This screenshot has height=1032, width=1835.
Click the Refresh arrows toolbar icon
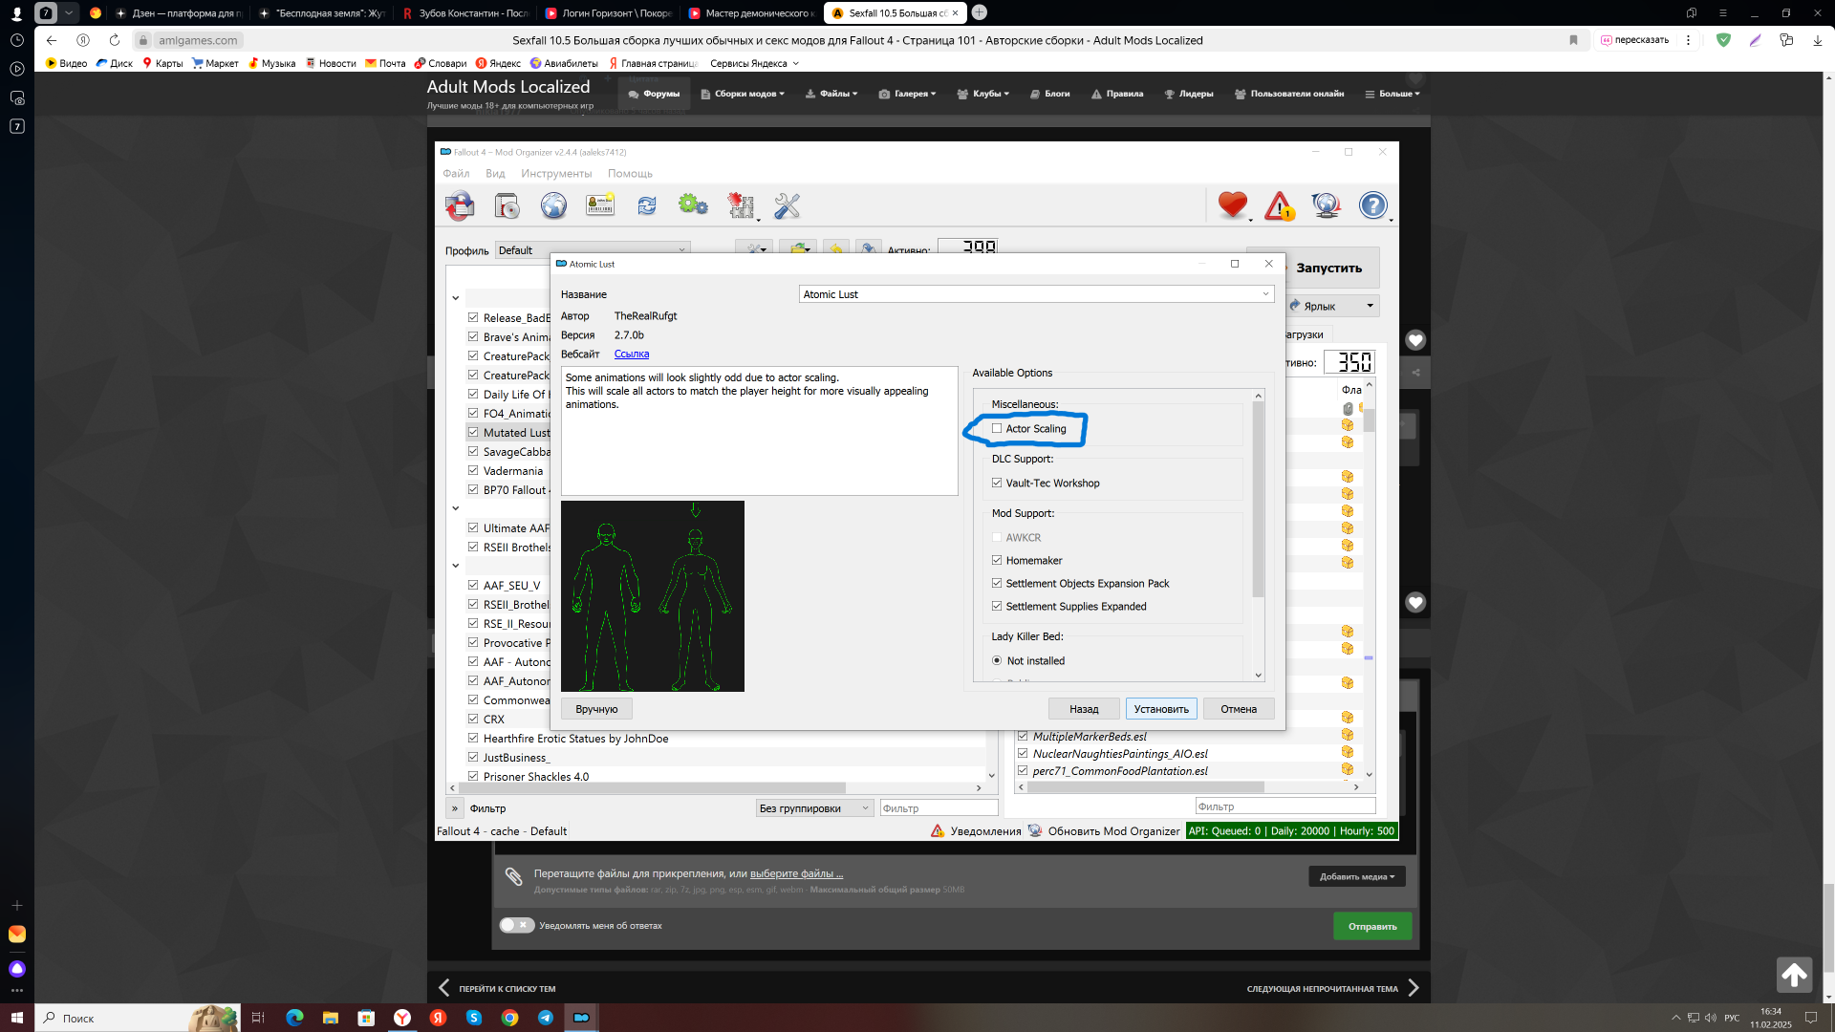tap(647, 205)
